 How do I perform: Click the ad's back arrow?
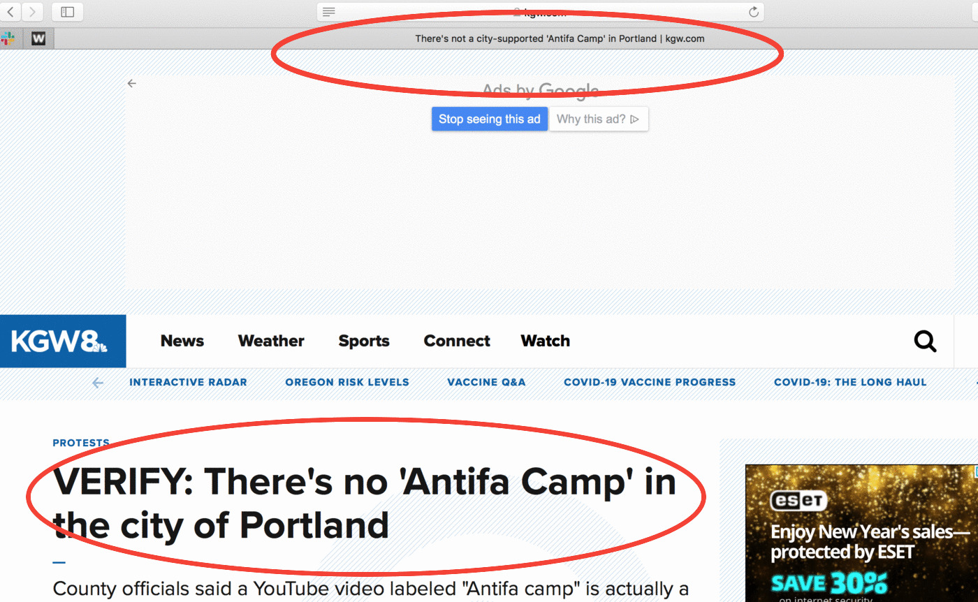point(131,84)
